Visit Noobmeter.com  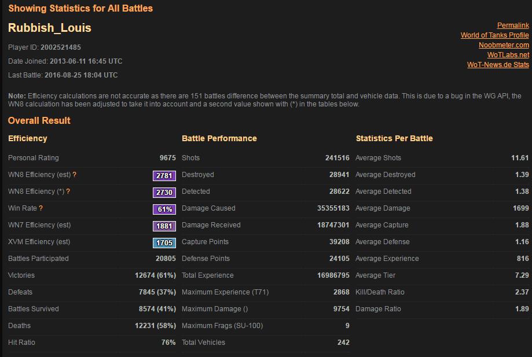pyautogui.click(x=505, y=45)
